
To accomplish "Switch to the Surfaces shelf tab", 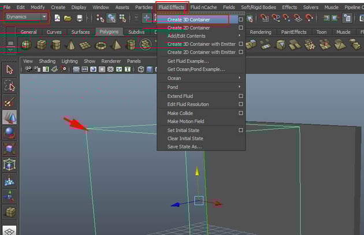I will [x=80, y=32].
